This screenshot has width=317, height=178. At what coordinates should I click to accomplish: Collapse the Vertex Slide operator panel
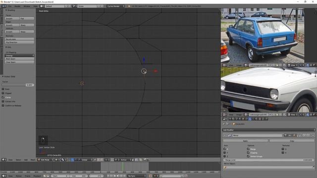(3, 77)
